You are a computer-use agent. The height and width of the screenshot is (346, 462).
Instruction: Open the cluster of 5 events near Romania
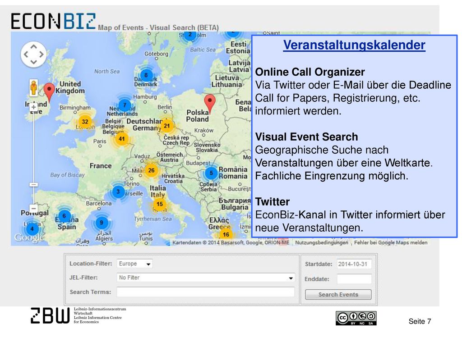tap(211, 173)
